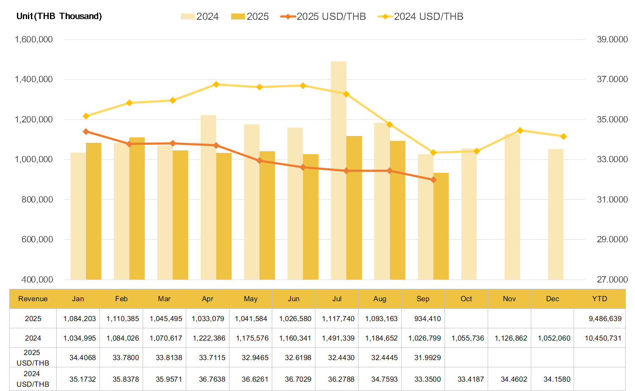
Task: Select September 2025 USD/THB line marker
Action: pyautogui.click(x=433, y=180)
